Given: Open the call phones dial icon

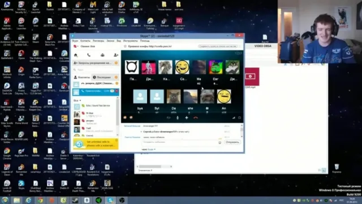Looking at the screenshot, I should (89, 55).
